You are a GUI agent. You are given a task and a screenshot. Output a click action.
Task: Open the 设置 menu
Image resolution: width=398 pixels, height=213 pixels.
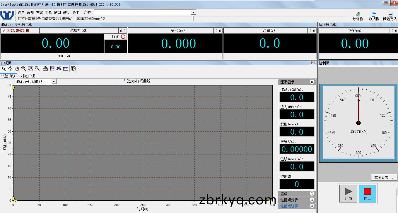point(21,13)
